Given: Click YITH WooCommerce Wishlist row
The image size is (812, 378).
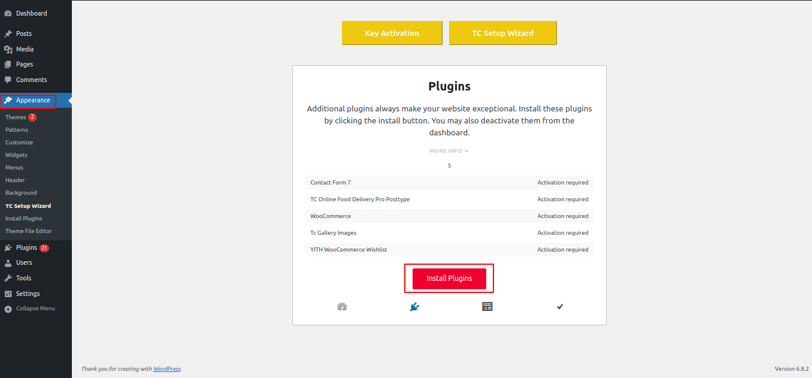Looking at the screenshot, I should point(449,250).
